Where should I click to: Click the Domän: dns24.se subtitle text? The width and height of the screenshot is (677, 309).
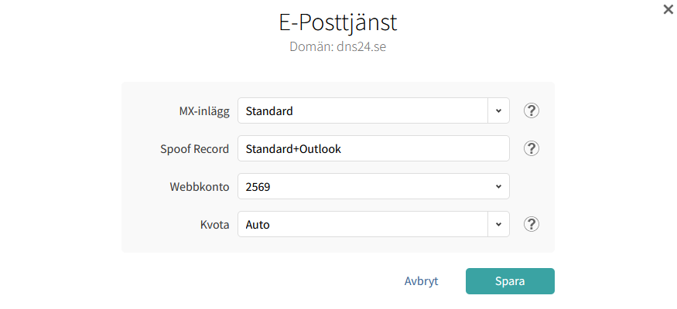click(x=337, y=46)
